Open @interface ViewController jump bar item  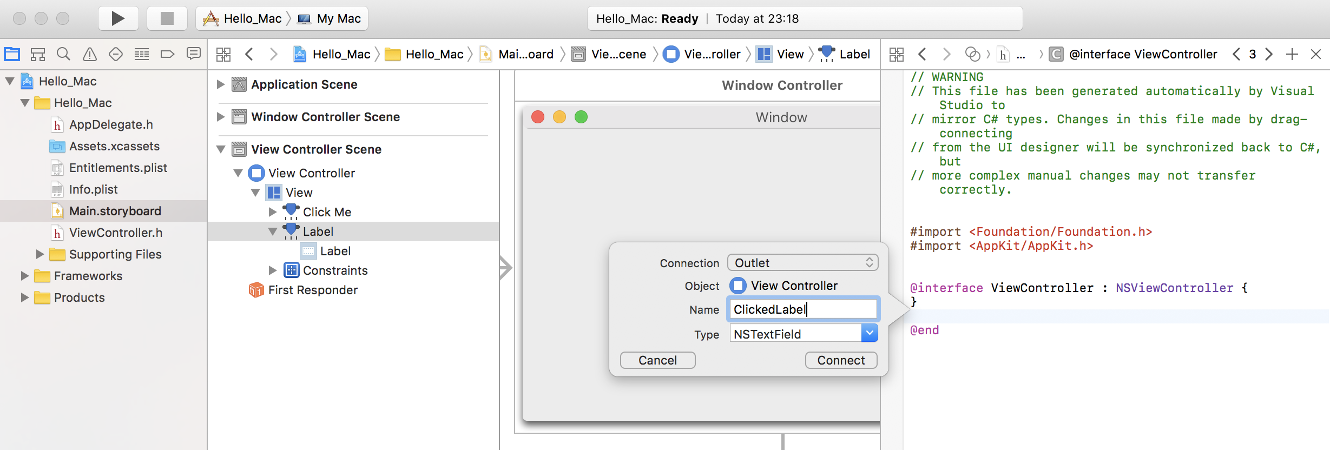pyautogui.click(x=1133, y=54)
